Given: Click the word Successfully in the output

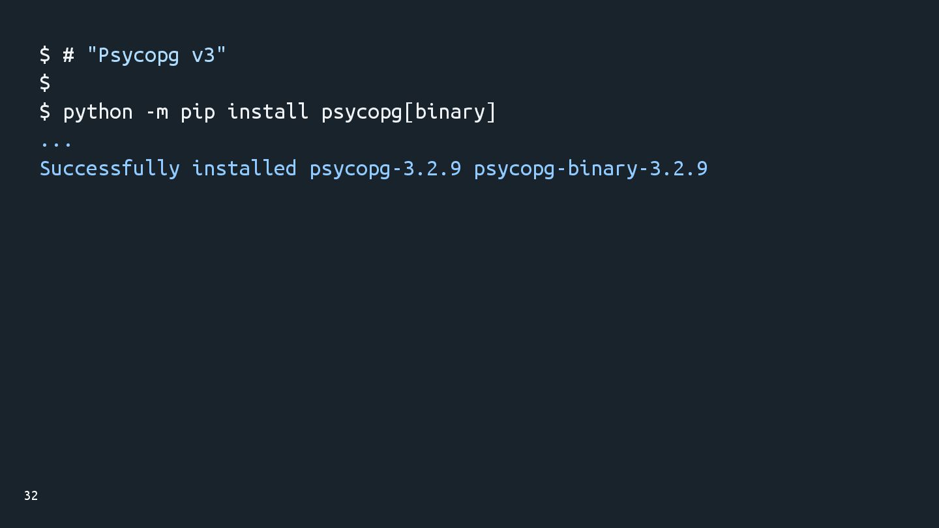Looking at the screenshot, I should point(110,168).
